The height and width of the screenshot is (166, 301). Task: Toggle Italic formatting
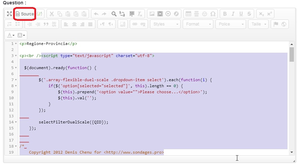tap(233, 14)
